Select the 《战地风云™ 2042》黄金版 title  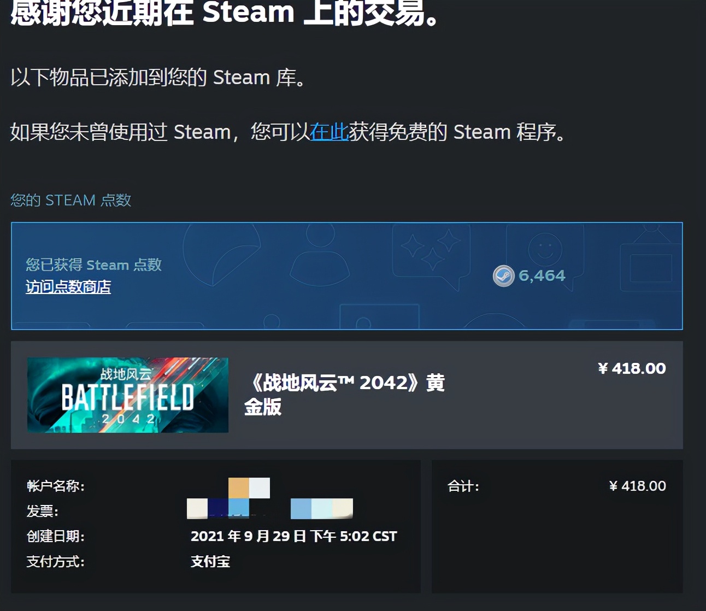click(345, 395)
